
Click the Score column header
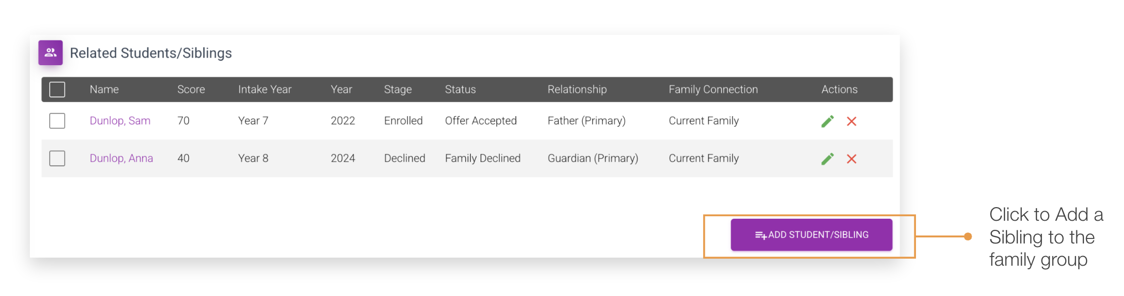tap(191, 89)
